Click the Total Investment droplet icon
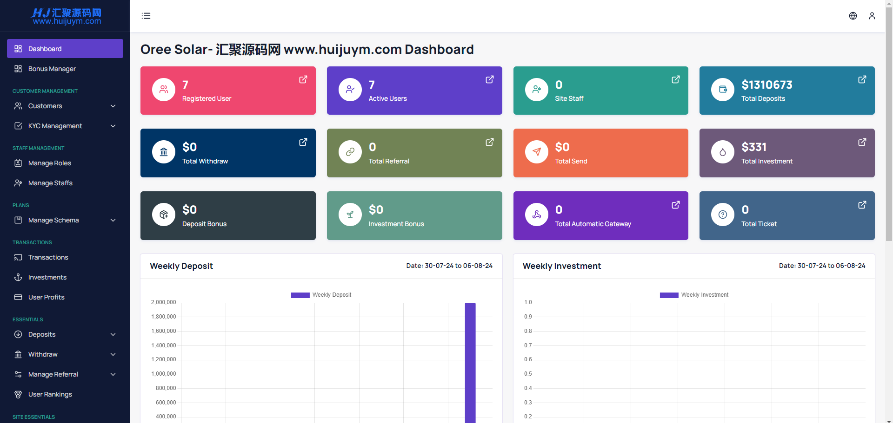The image size is (893, 423). tap(723, 152)
